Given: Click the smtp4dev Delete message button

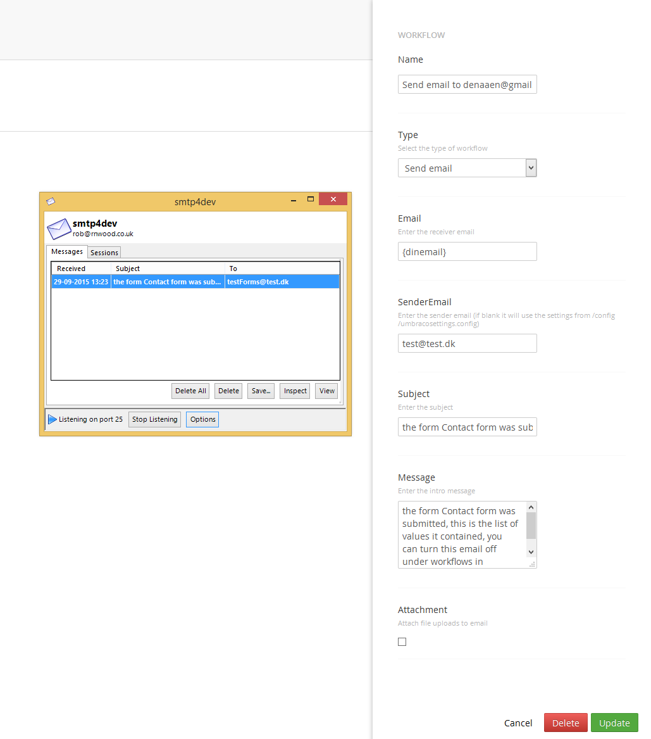Looking at the screenshot, I should (229, 391).
